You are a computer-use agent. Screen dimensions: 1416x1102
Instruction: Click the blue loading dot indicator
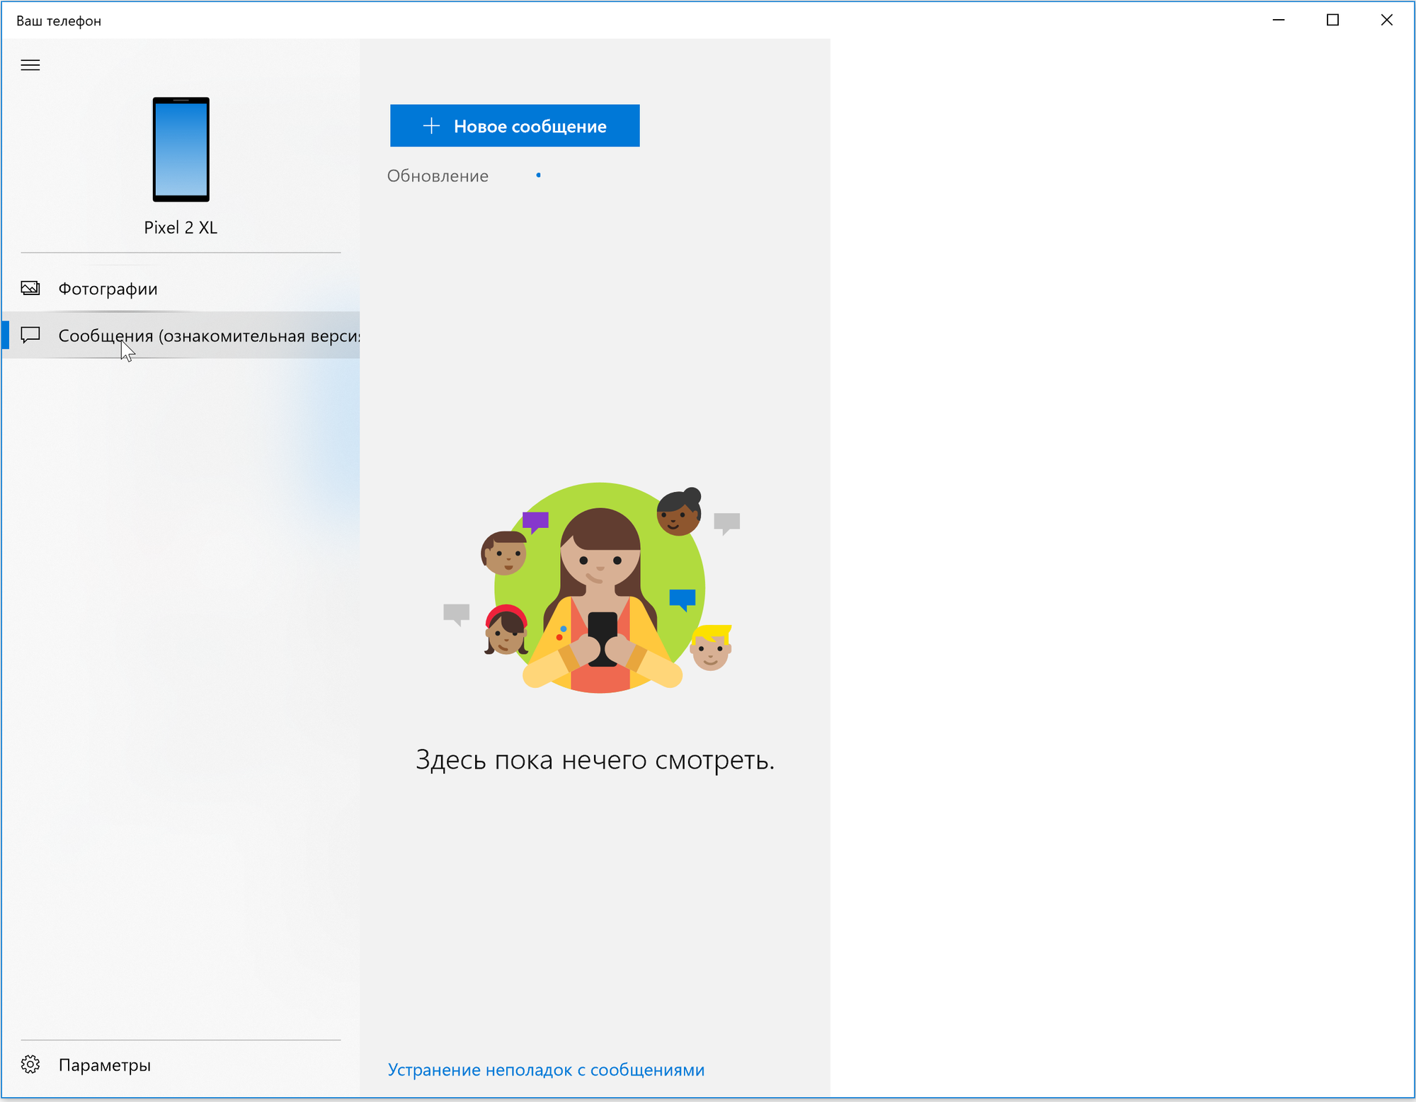coord(539,175)
